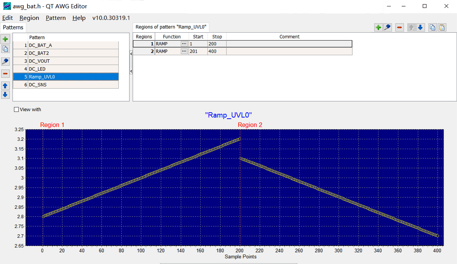The width and height of the screenshot is (457, 264).
Task: Open function picker for region 2 RAMP
Action: tap(184, 51)
